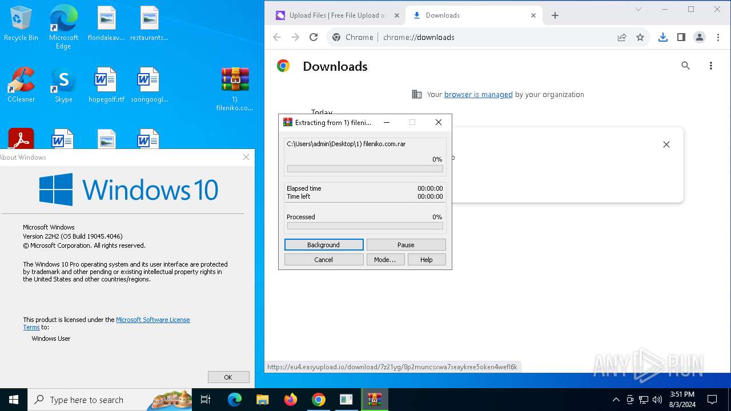Image resolution: width=731 pixels, height=411 pixels.
Task: Click archive path text in WinRAR dialog
Action: click(x=346, y=144)
